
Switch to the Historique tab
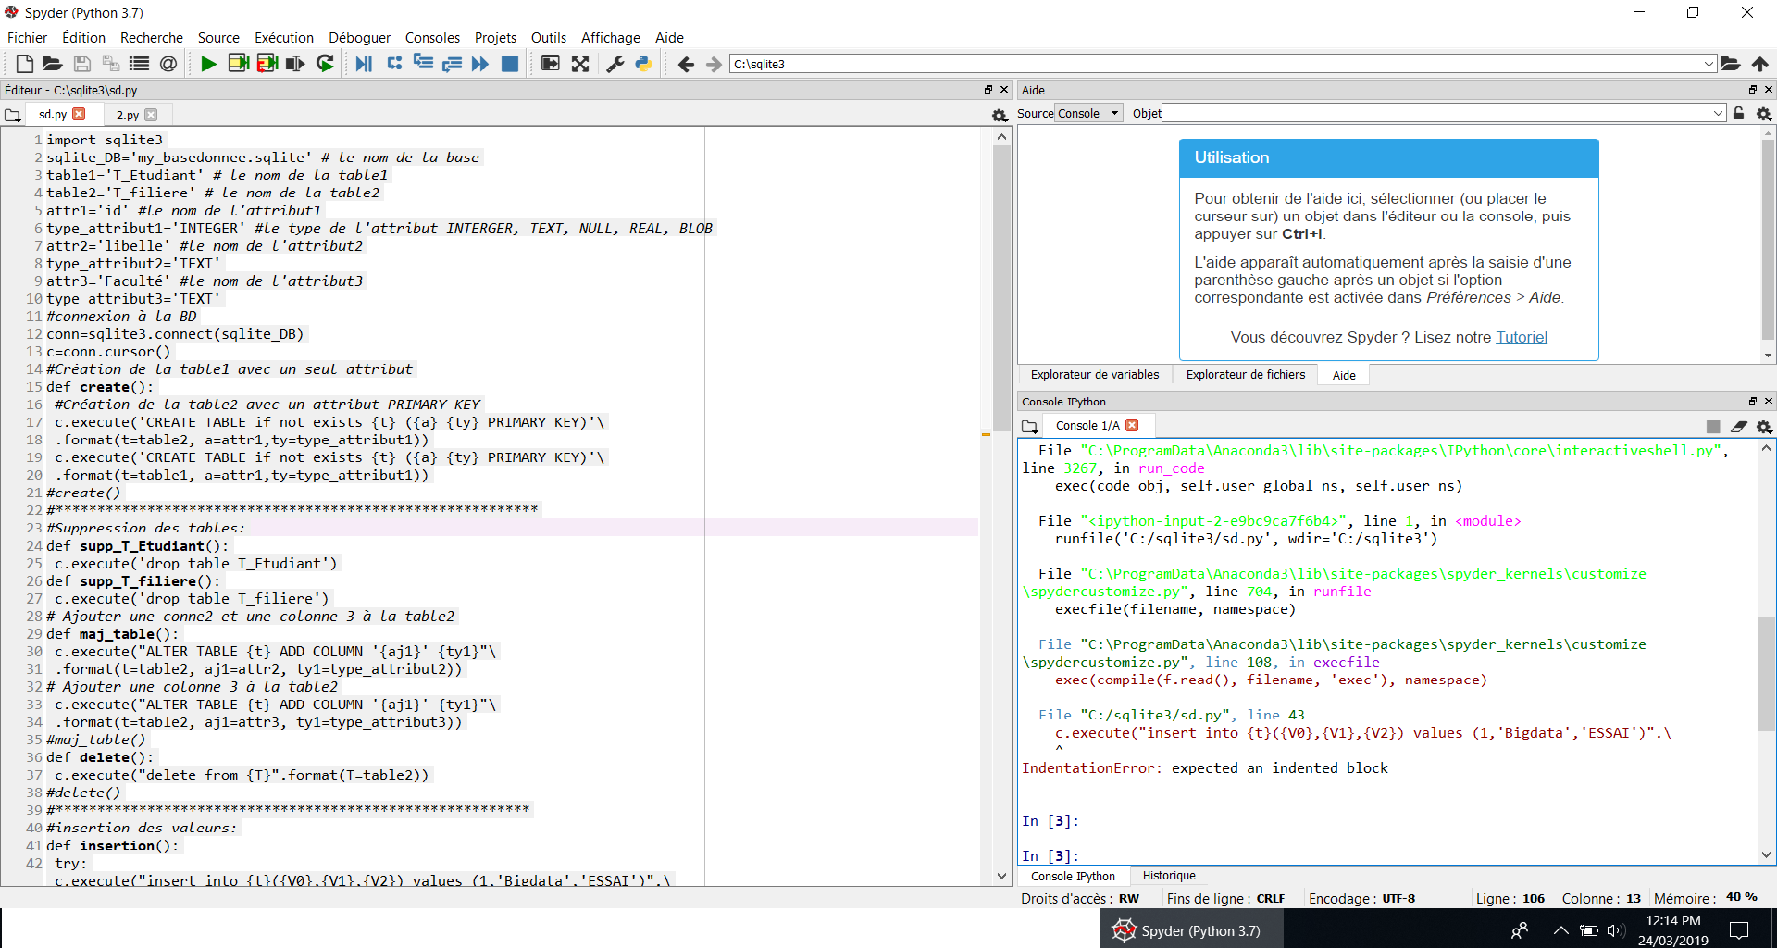1169,876
